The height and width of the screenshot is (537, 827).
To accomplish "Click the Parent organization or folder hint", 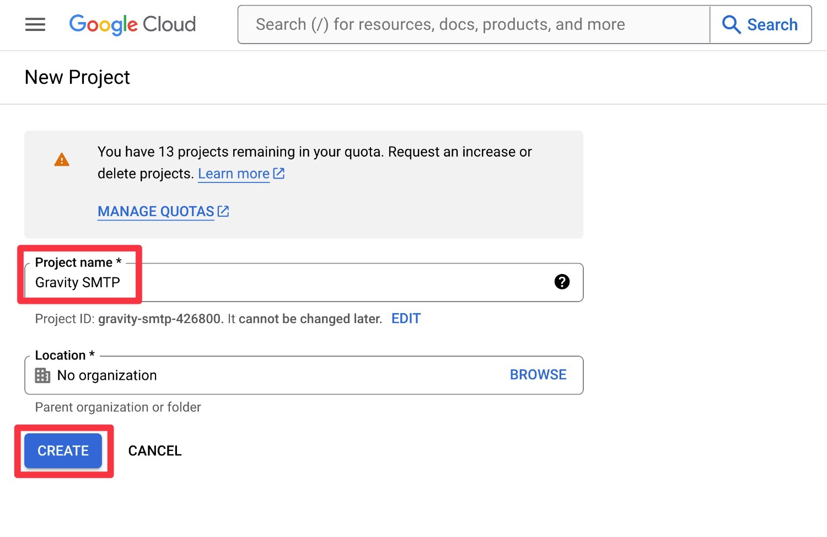I will [x=118, y=407].
